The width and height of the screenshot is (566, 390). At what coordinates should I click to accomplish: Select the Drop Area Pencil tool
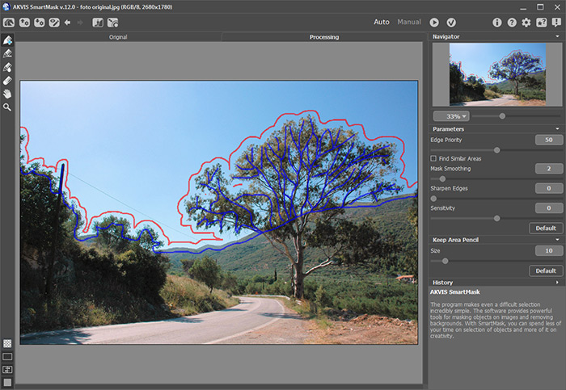(x=7, y=54)
